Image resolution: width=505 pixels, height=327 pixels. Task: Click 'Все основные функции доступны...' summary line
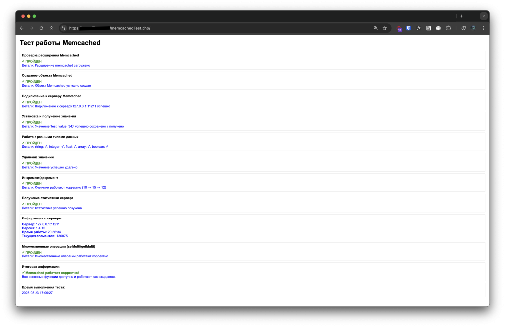point(69,277)
